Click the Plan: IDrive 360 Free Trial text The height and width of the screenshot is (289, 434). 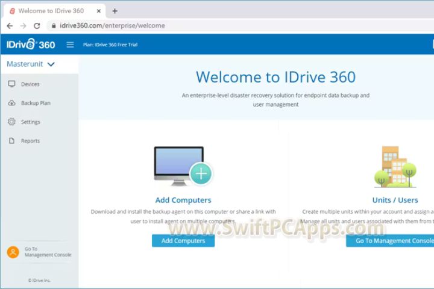(110, 45)
